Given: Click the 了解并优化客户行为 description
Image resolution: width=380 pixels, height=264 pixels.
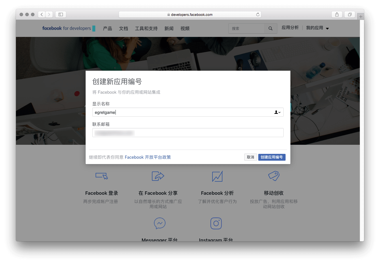Looking at the screenshot, I should pyautogui.click(x=217, y=202).
